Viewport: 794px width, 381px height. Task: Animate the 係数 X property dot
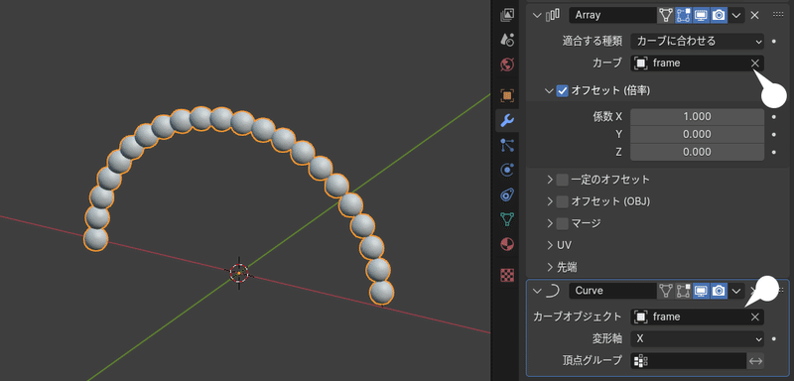point(774,116)
